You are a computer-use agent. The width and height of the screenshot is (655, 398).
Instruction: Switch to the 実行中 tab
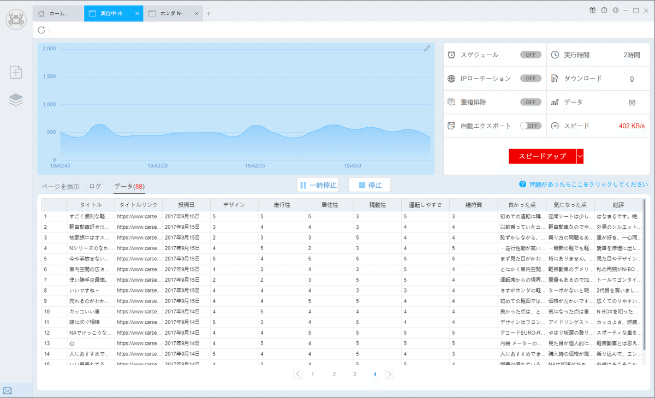point(114,14)
